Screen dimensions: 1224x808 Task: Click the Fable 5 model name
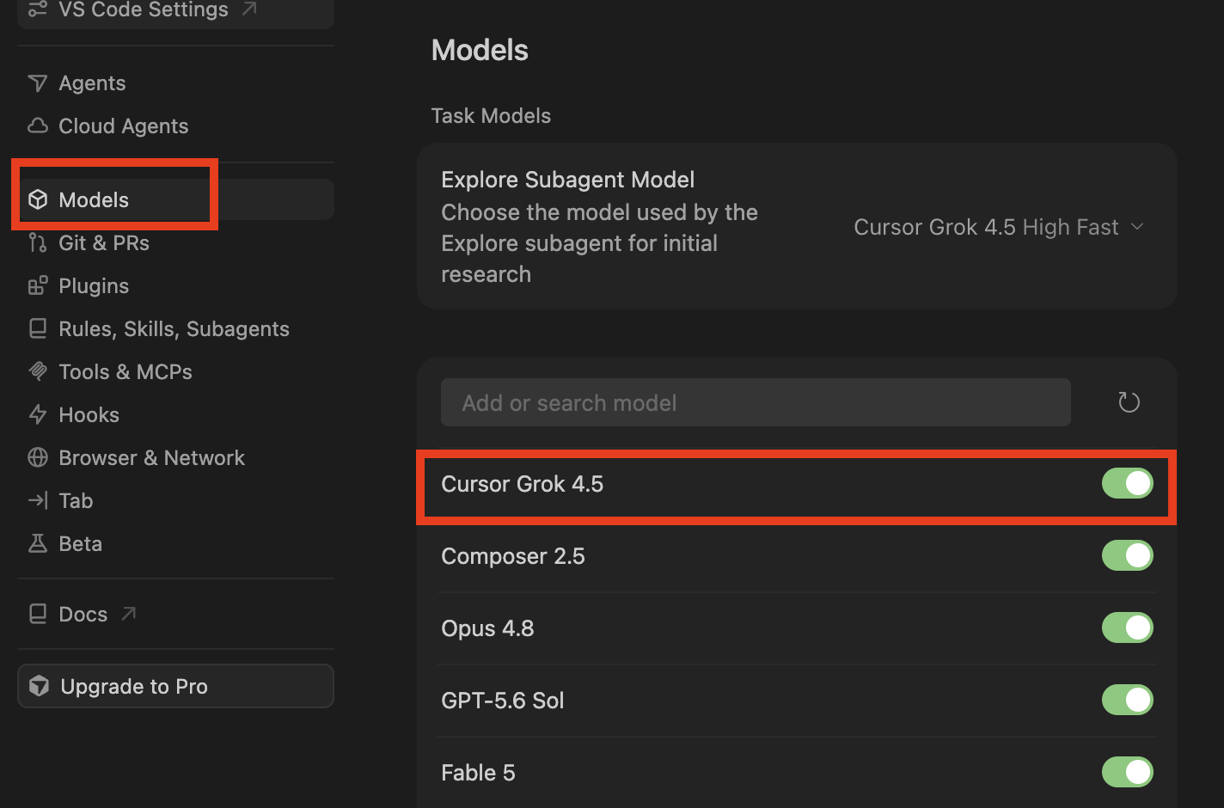coord(478,773)
